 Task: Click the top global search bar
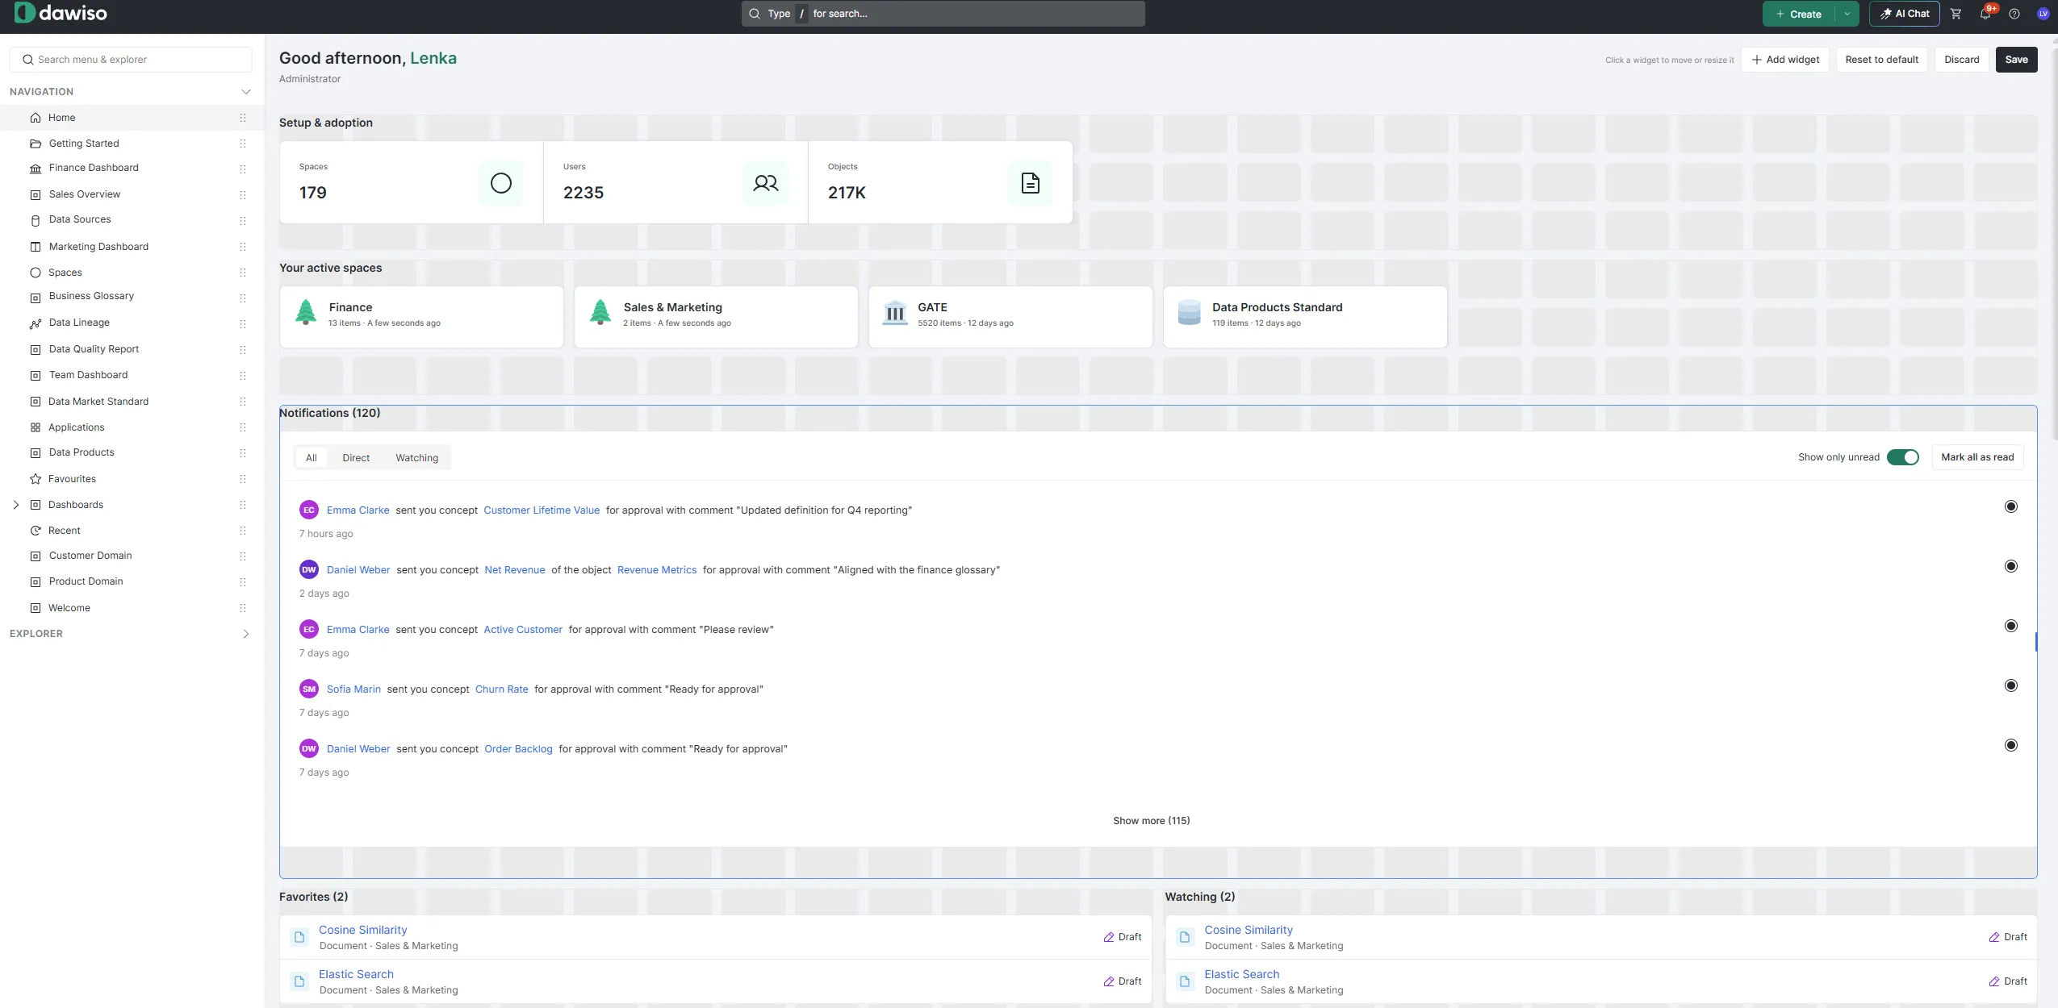[943, 14]
